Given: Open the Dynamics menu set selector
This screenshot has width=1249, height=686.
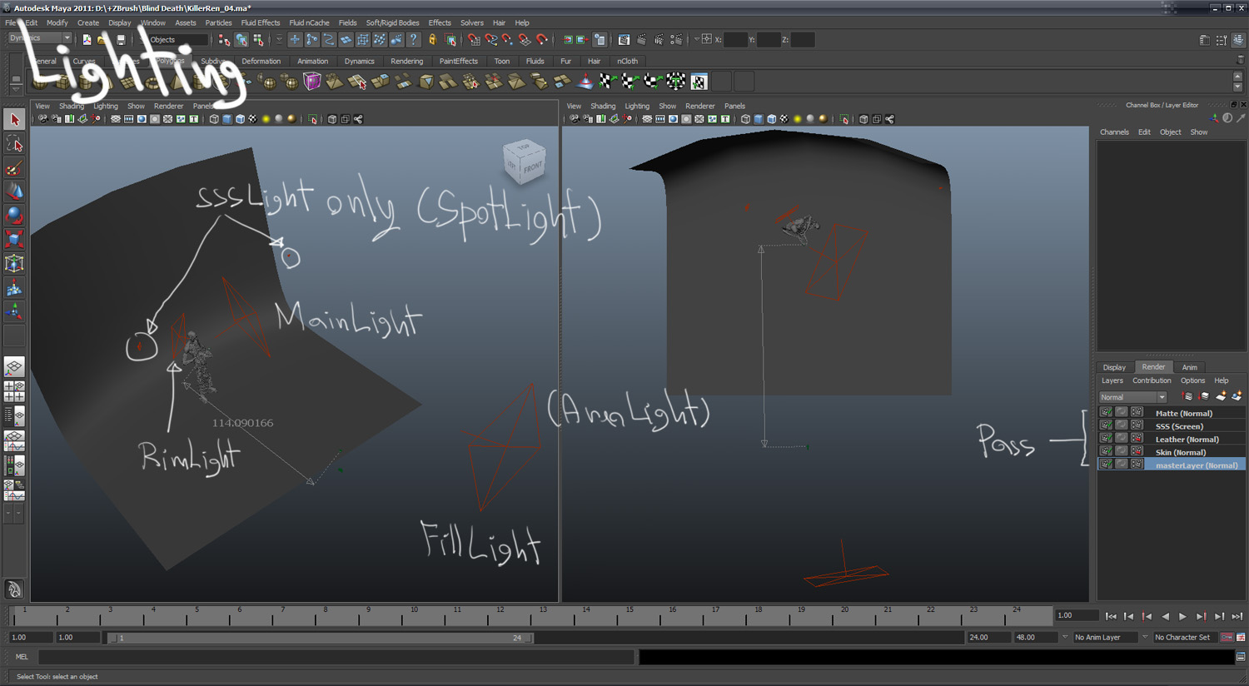Looking at the screenshot, I should pos(37,37).
